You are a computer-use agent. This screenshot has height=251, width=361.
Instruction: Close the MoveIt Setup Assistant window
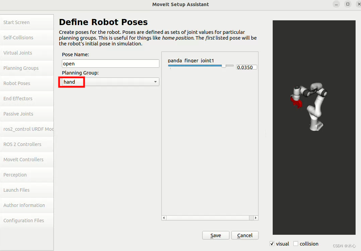(359, 4)
